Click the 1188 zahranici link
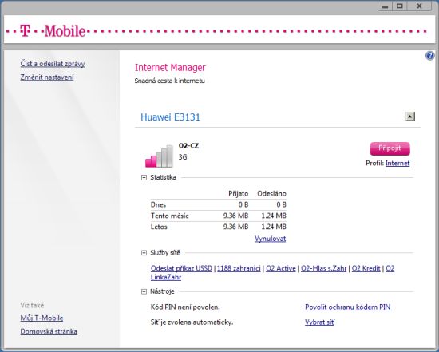 [239, 268]
